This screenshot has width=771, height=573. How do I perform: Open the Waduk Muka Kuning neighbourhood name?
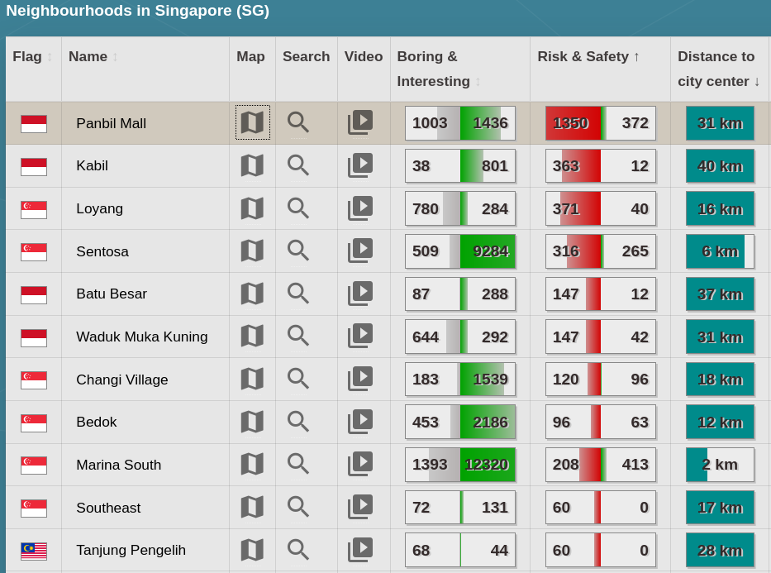(x=141, y=337)
